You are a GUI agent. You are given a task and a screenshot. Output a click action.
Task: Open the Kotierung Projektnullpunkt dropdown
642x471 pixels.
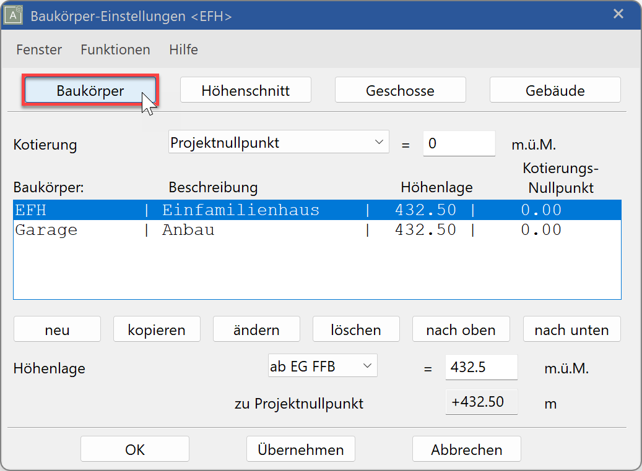(278, 142)
